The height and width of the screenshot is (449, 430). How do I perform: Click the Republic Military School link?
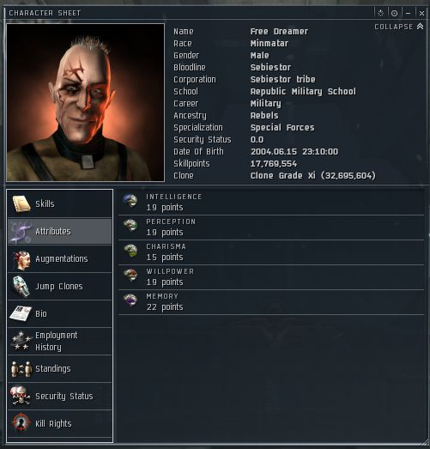[x=303, y=92]
